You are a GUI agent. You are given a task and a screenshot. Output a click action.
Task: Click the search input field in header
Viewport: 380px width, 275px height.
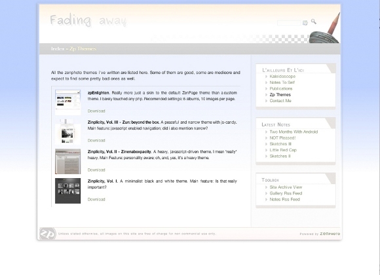[x=289, y=23]
